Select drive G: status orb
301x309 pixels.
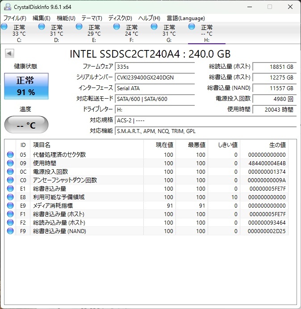(x=154, y=27)
